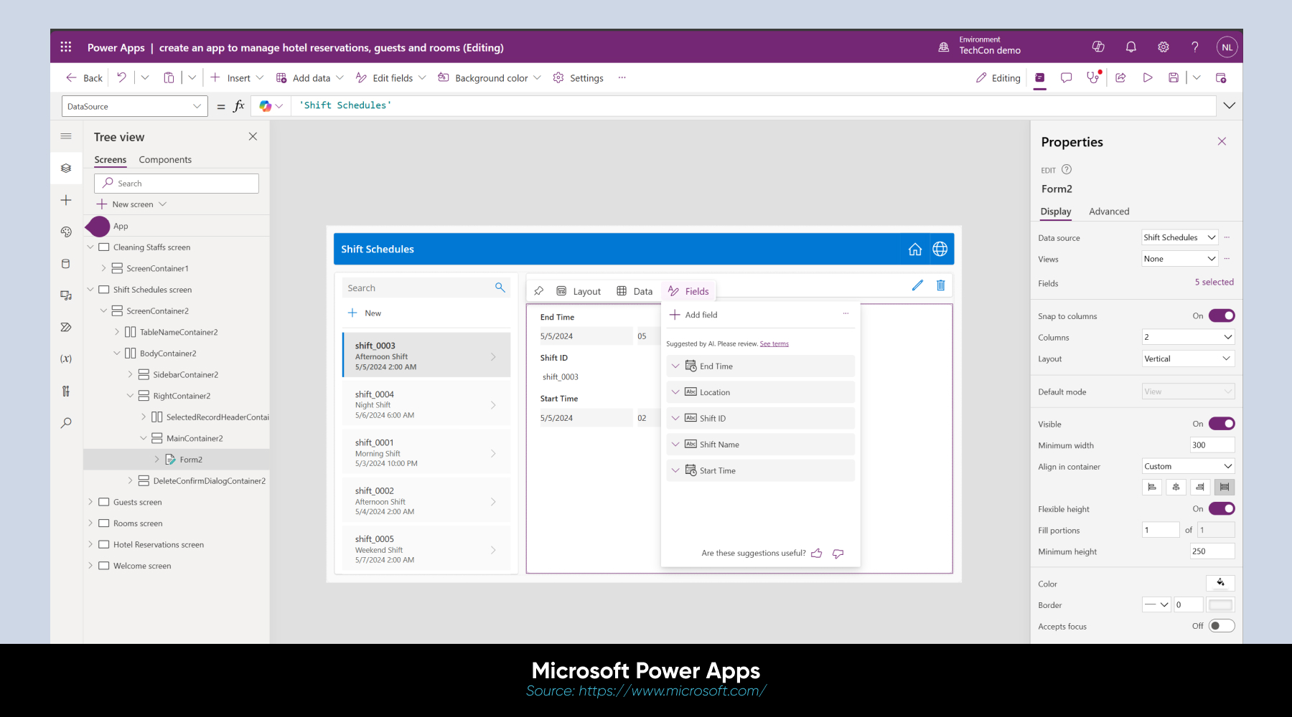Open Tree view layers icon in sidebar

coord(66,168)
